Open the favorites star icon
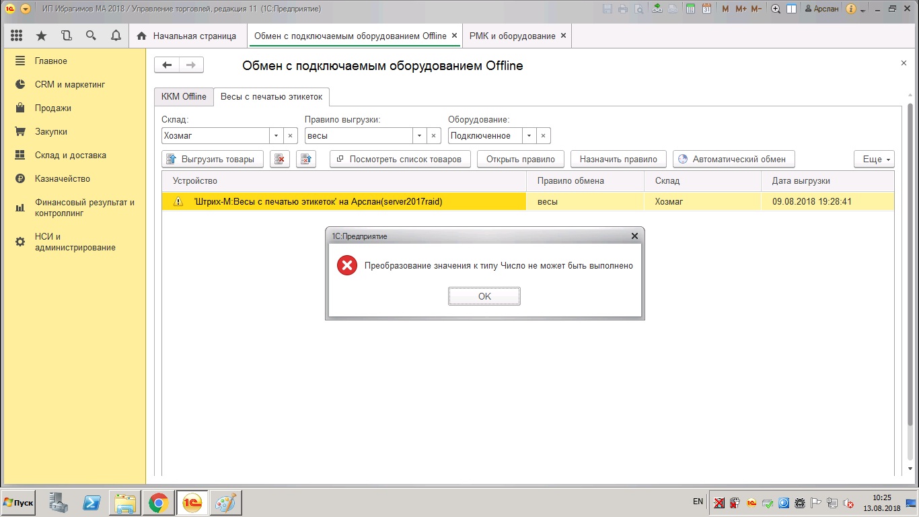This screenshot has height=517, width=919. coord(41,36)
